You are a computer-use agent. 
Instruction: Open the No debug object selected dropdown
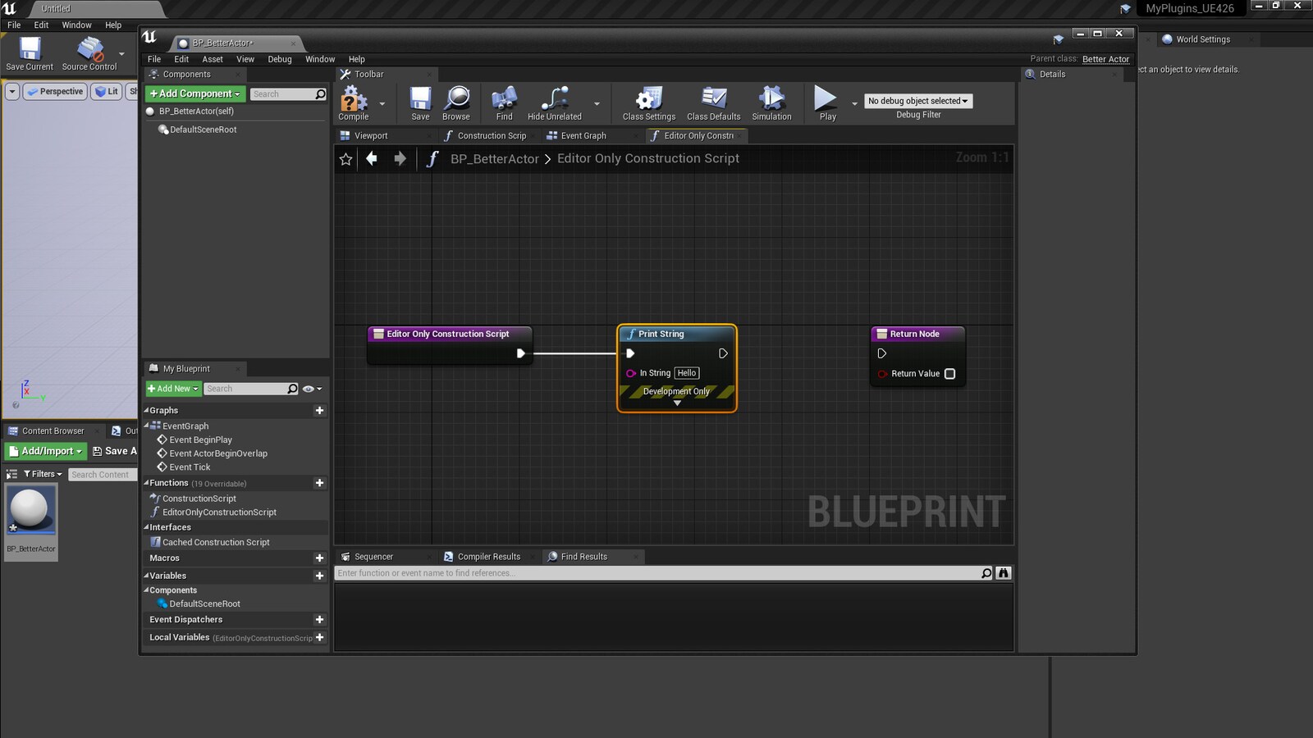click(x=917, y=100)
